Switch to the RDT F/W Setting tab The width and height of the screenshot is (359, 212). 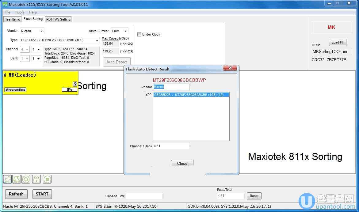58,19
